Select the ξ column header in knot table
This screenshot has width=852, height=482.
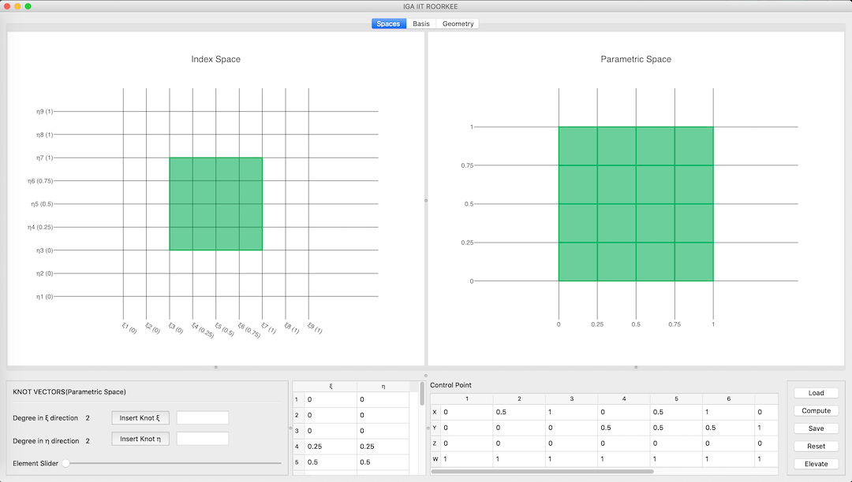click(x=330, y=386)
